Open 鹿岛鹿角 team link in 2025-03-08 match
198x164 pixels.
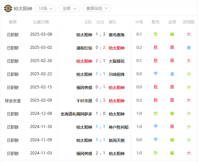[117, 35]
